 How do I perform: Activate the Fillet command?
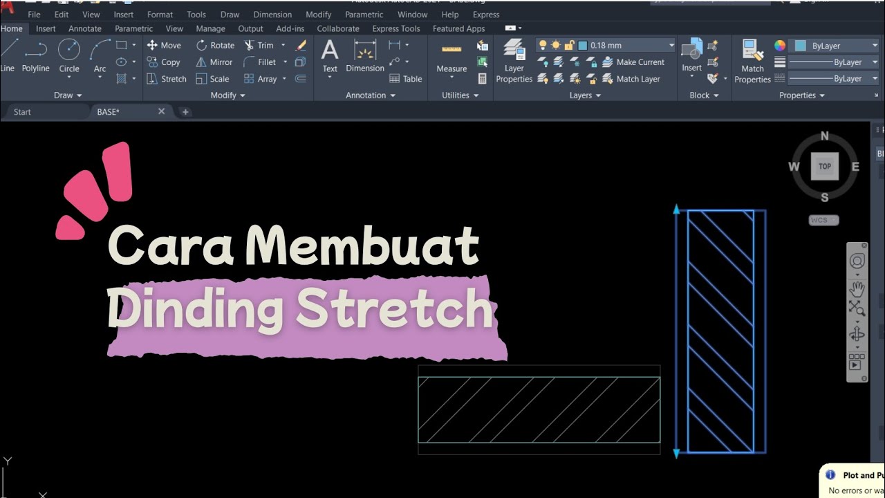[x=260, y=62]
